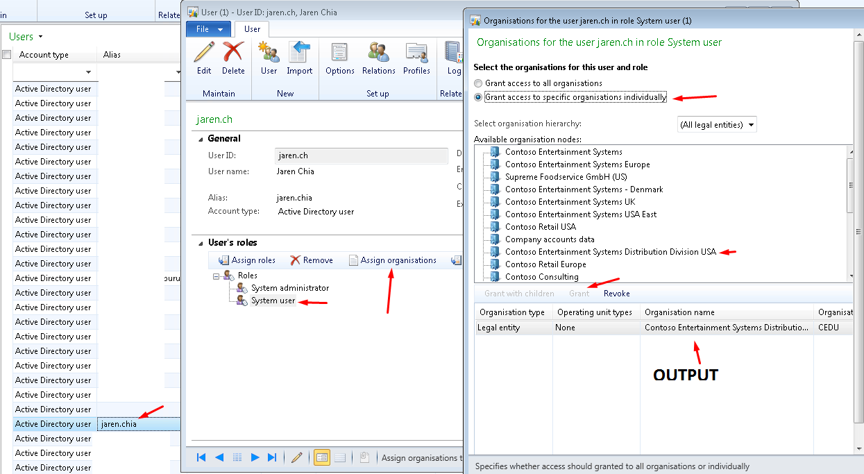Screen dimensions: 864x474
Task: Click the User ID field jaren.ch
Action: (361, 155)
